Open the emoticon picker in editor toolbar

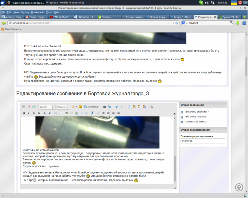(80, 107)
